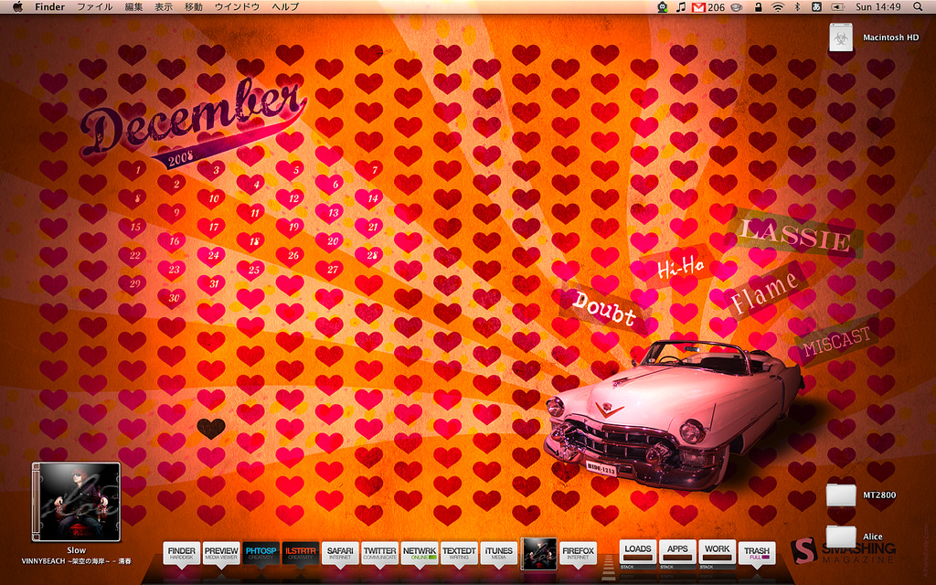Switch the Japanese input method icon

(x=815, y=7)
